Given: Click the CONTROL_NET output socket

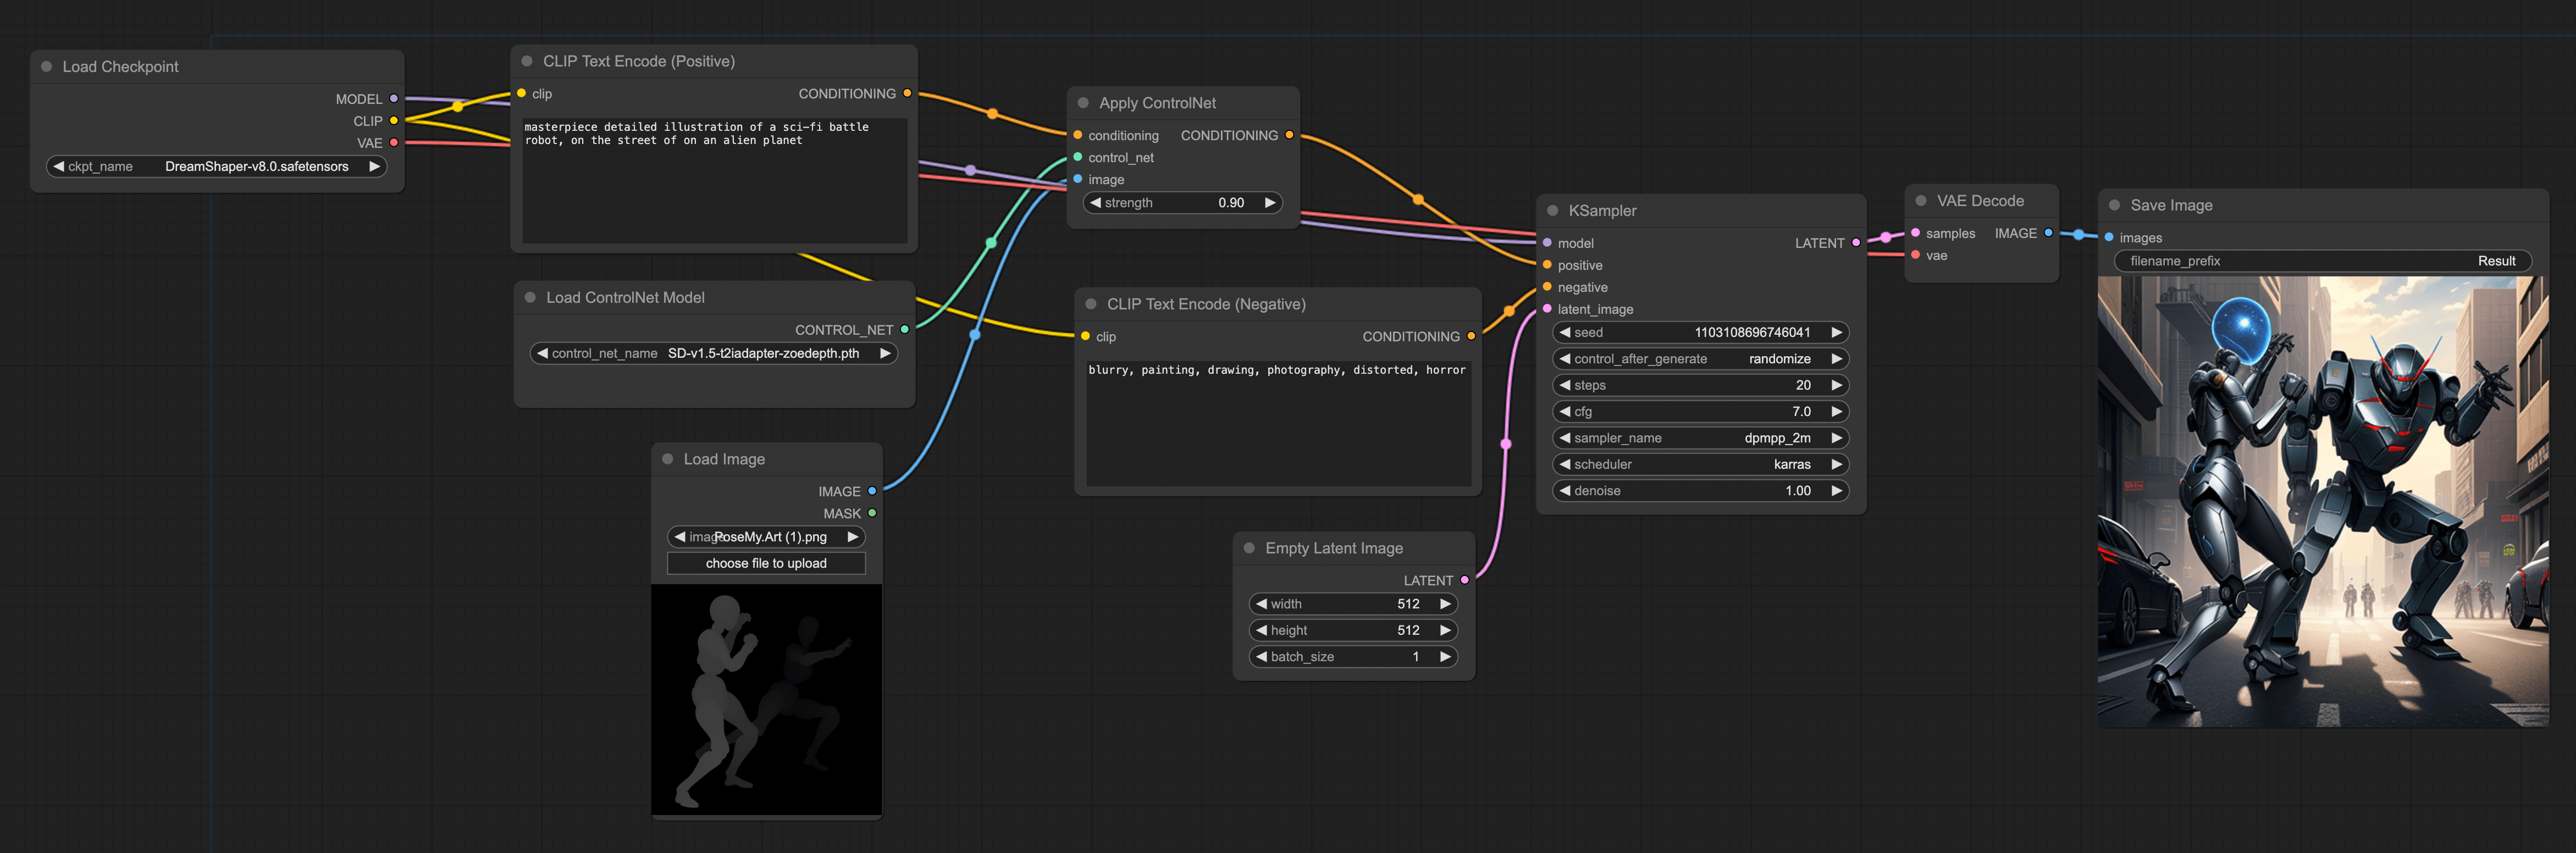Looking at the screenshot, I should coord(904,330).
